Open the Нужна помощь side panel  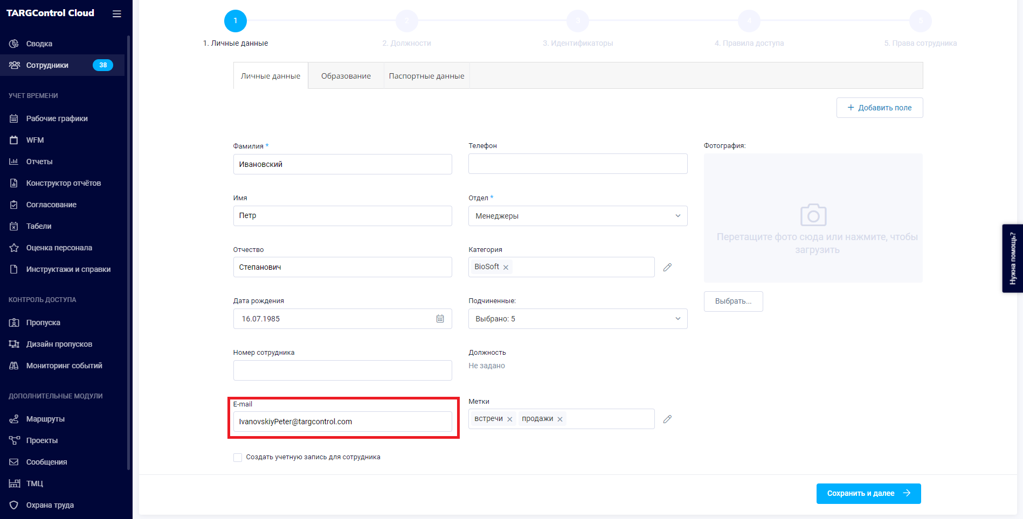(1012, 258)
